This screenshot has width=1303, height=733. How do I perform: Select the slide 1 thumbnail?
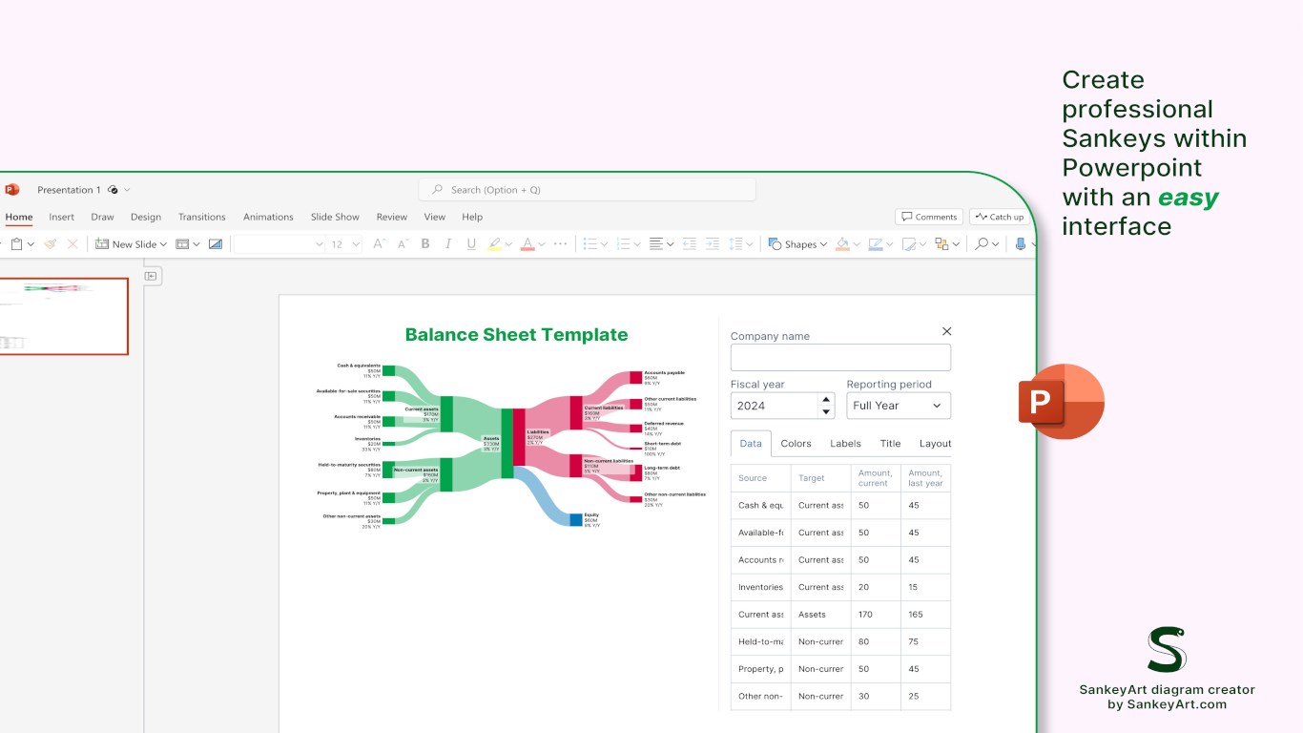click(x=62, y=316)
